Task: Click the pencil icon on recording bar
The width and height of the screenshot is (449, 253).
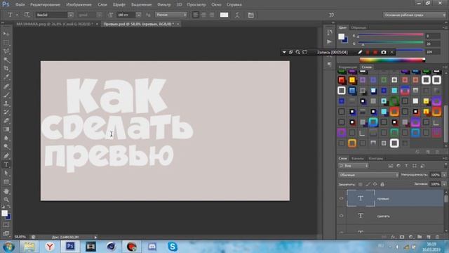Action: click(360, 52)
